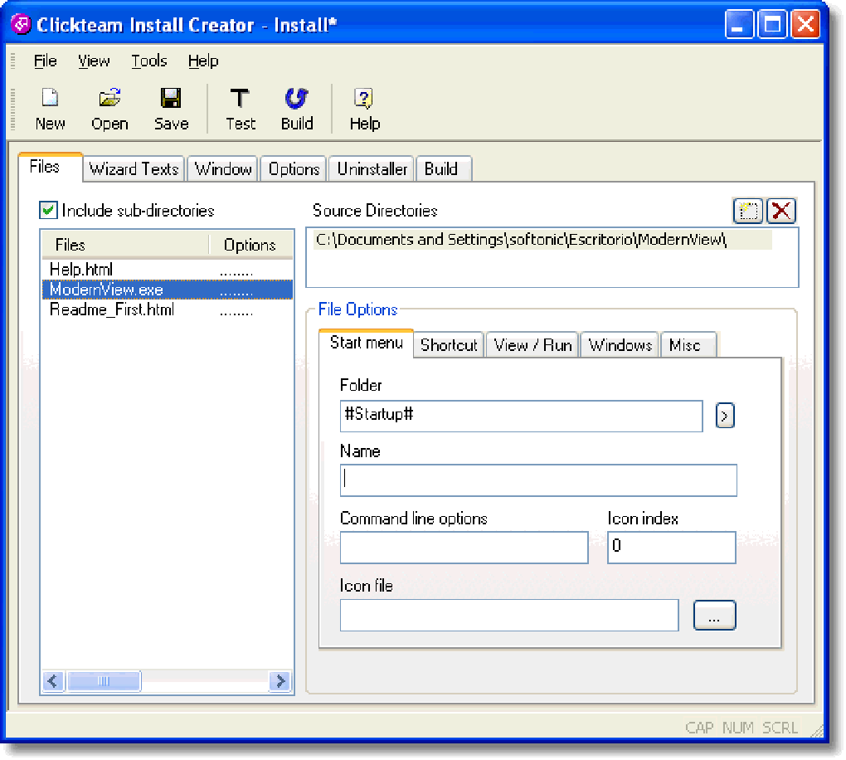Select the Start menu file options tab
The image size is (846, 760).
click(367, 343)
